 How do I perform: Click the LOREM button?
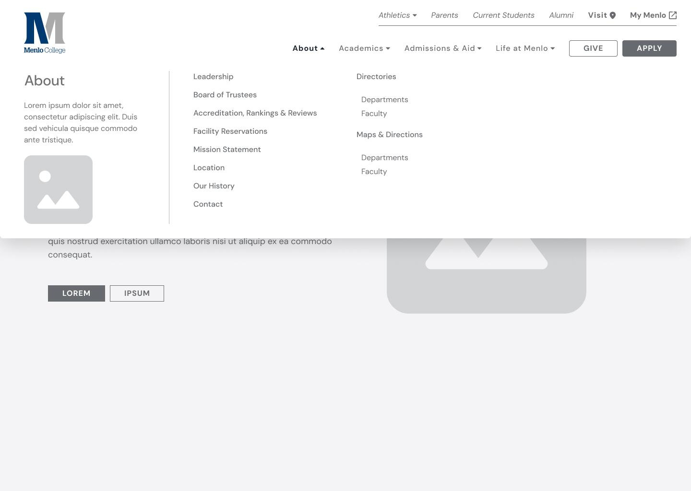pyautogui.click(x=76, y=293)
